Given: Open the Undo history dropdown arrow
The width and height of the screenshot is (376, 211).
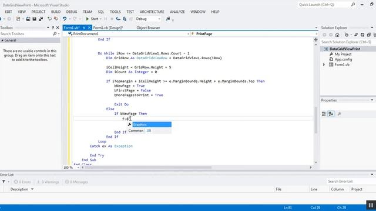Looking at the screenshot, I should click(x=69, y=19).
